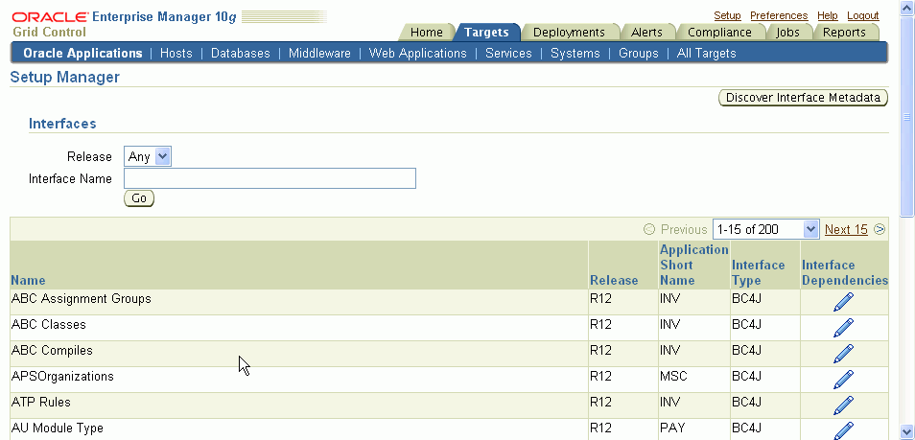Click pencil icon in ATP Rules row
The width and height of the screenshot is (915, 440).
[x=844, y=405]
